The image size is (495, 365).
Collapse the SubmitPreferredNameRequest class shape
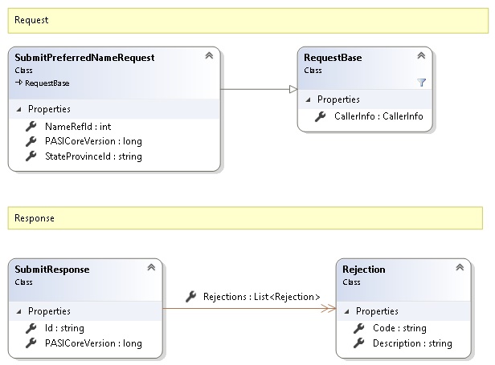tap(209, 56)
